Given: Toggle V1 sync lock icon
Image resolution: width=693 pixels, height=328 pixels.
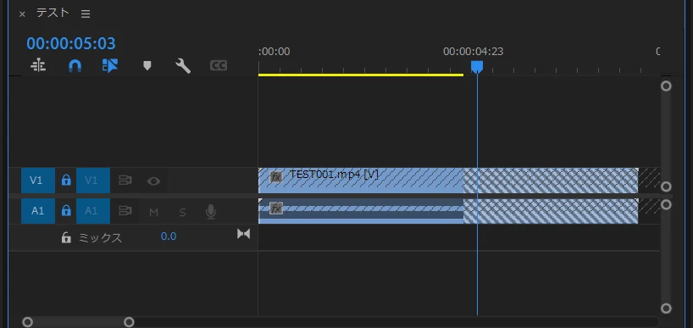Looking at the screenshot, I should tap(125, 181).
